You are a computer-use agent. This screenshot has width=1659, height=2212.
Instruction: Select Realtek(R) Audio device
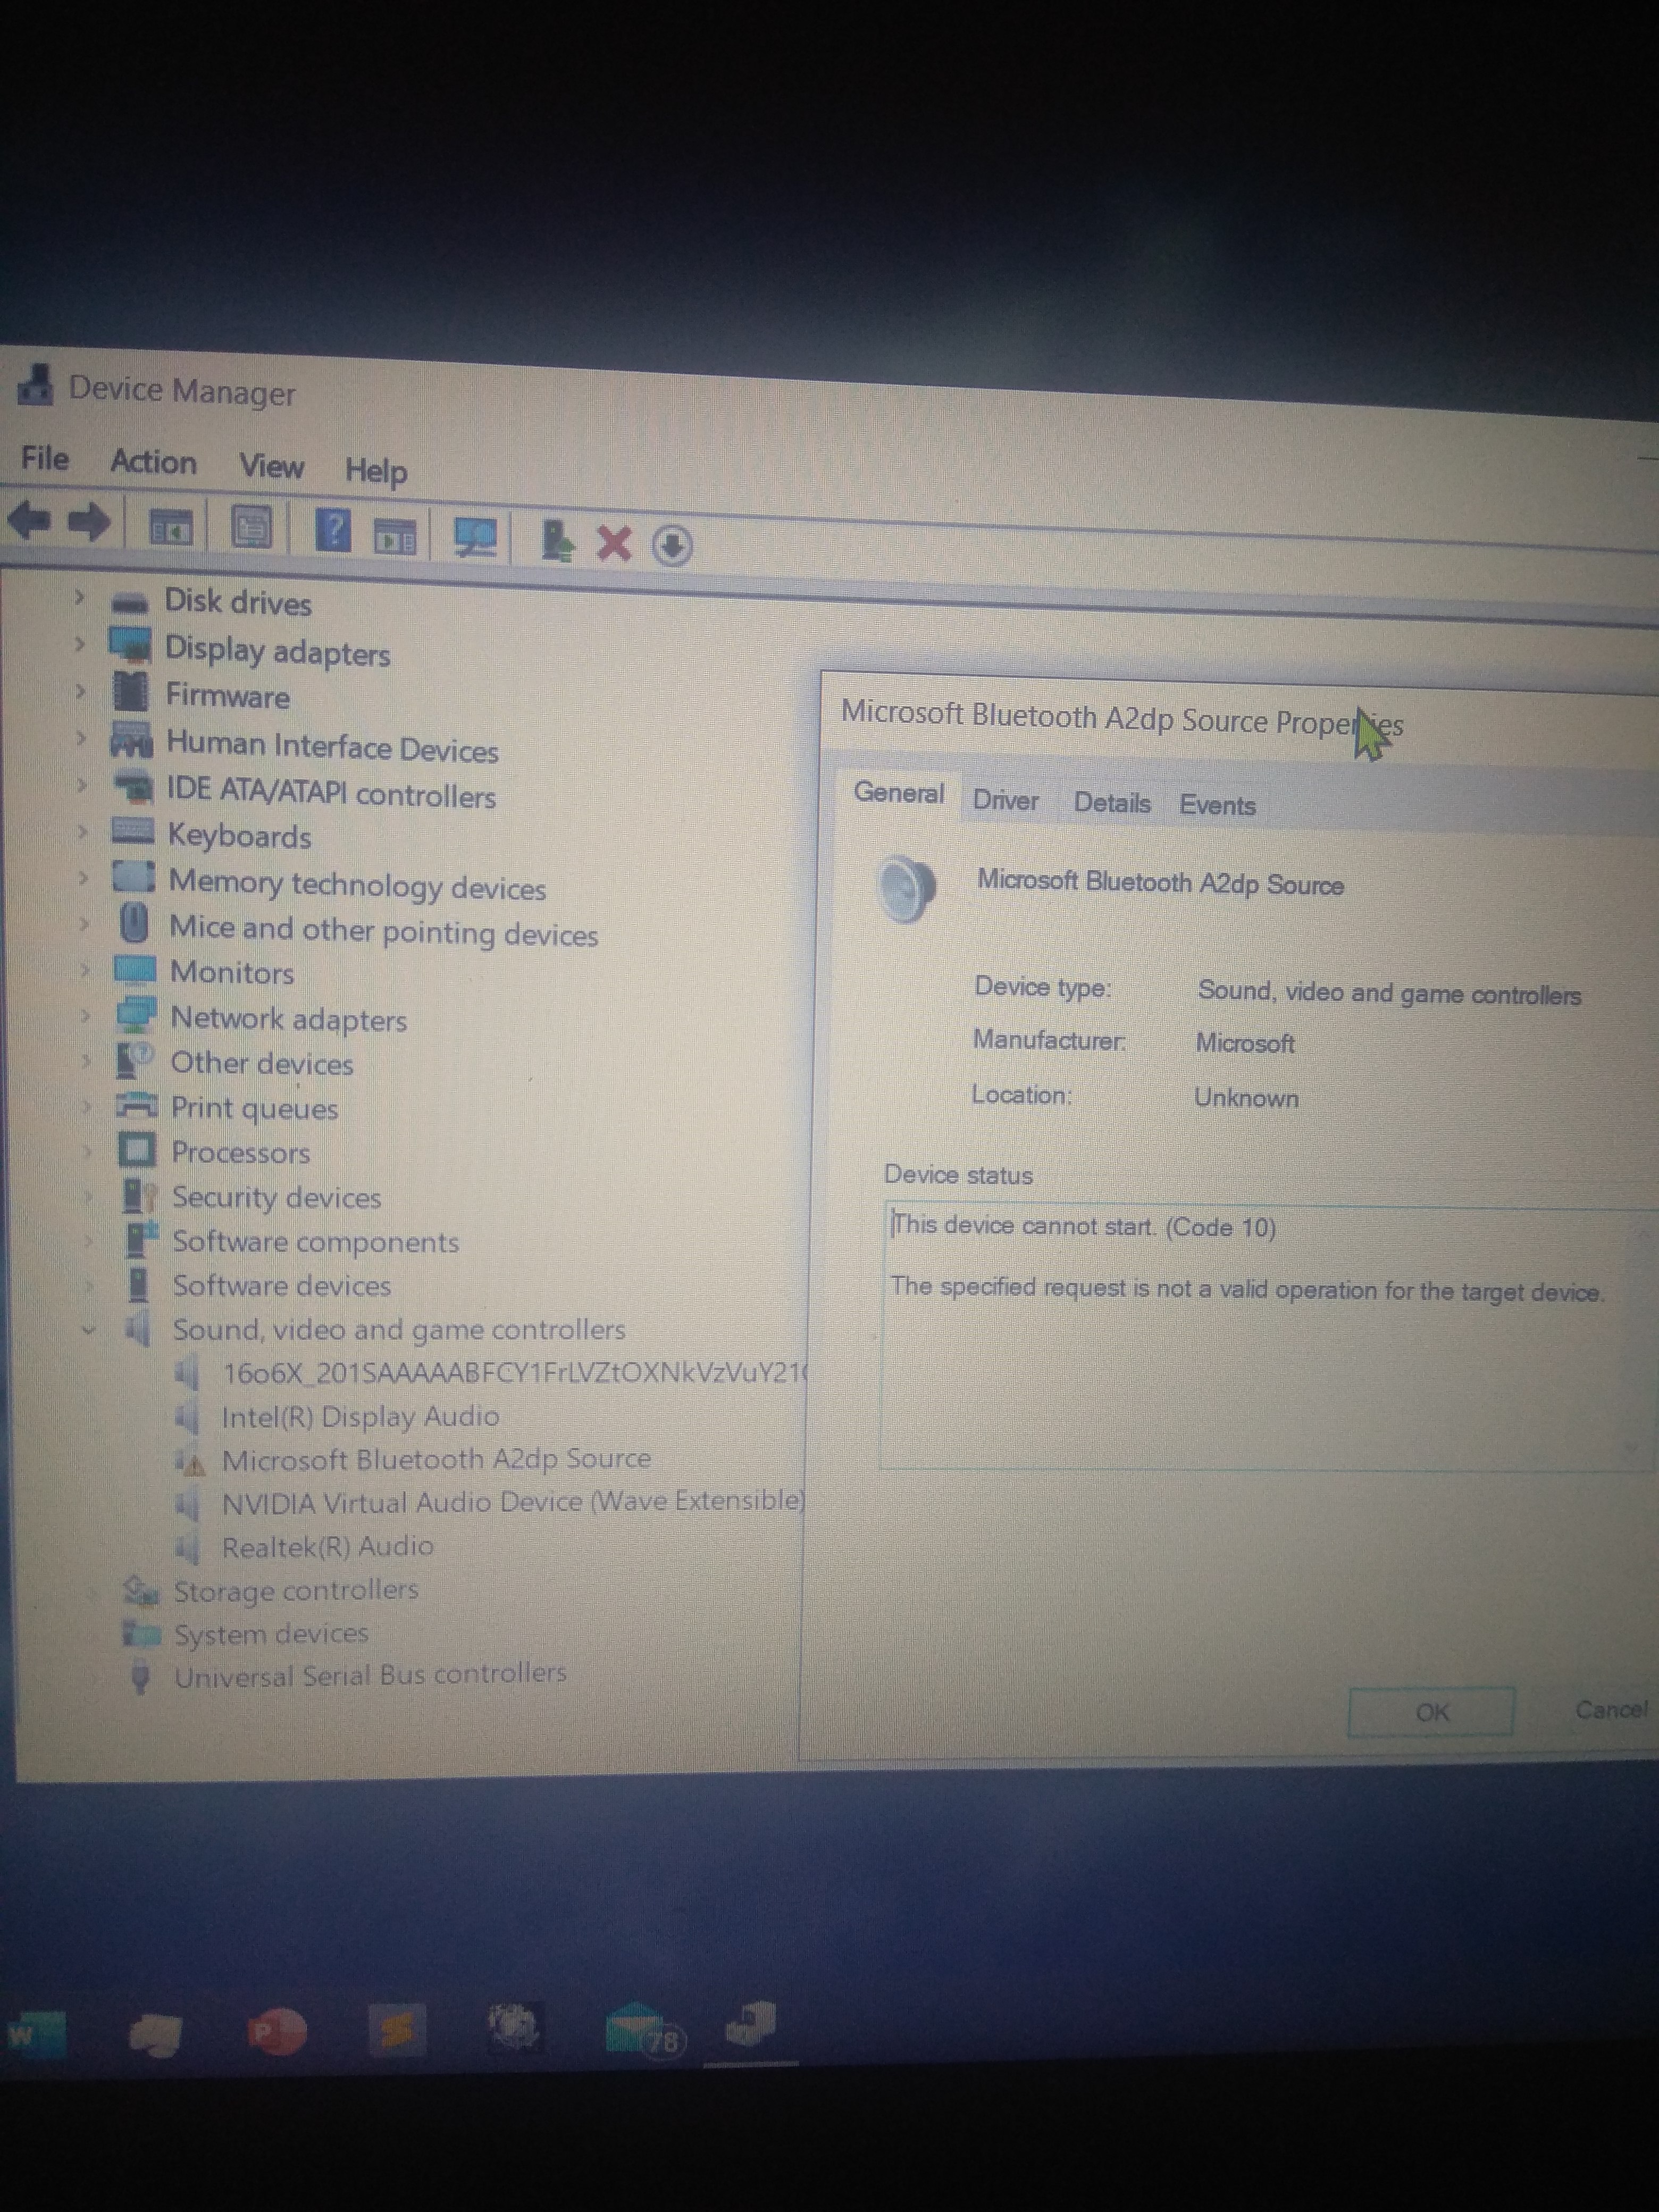click(327, 1547)
